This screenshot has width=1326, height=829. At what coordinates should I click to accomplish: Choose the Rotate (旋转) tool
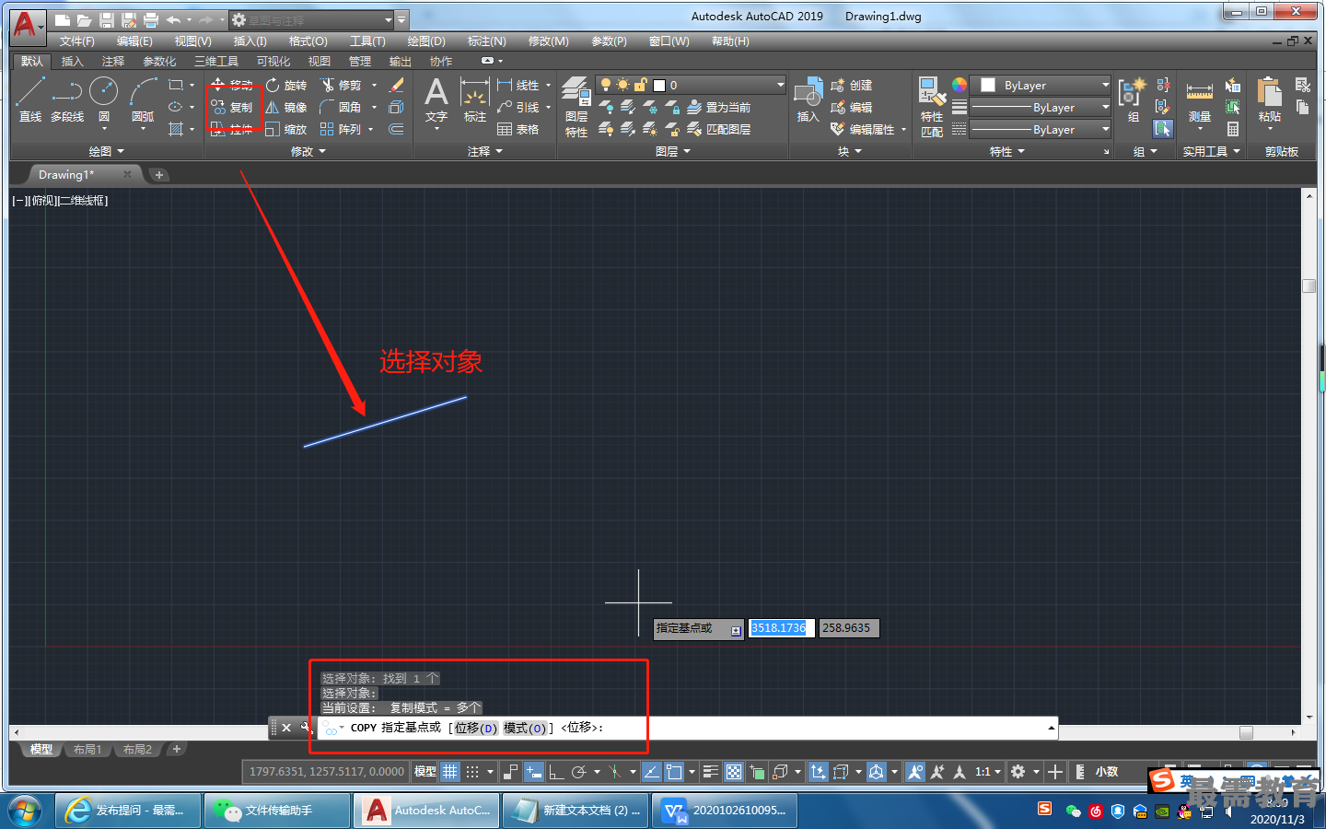(x=286, y=85)
